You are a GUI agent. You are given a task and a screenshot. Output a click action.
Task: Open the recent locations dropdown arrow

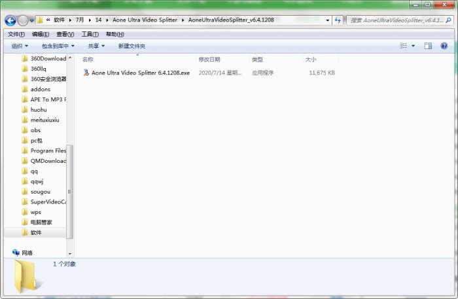coord(31,20)
